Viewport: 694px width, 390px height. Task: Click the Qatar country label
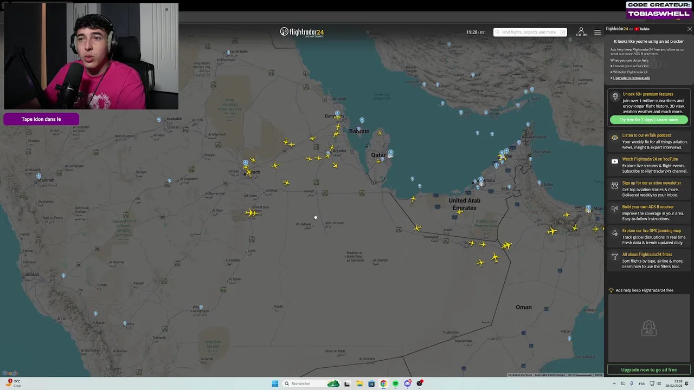click(x=378, y=155)
